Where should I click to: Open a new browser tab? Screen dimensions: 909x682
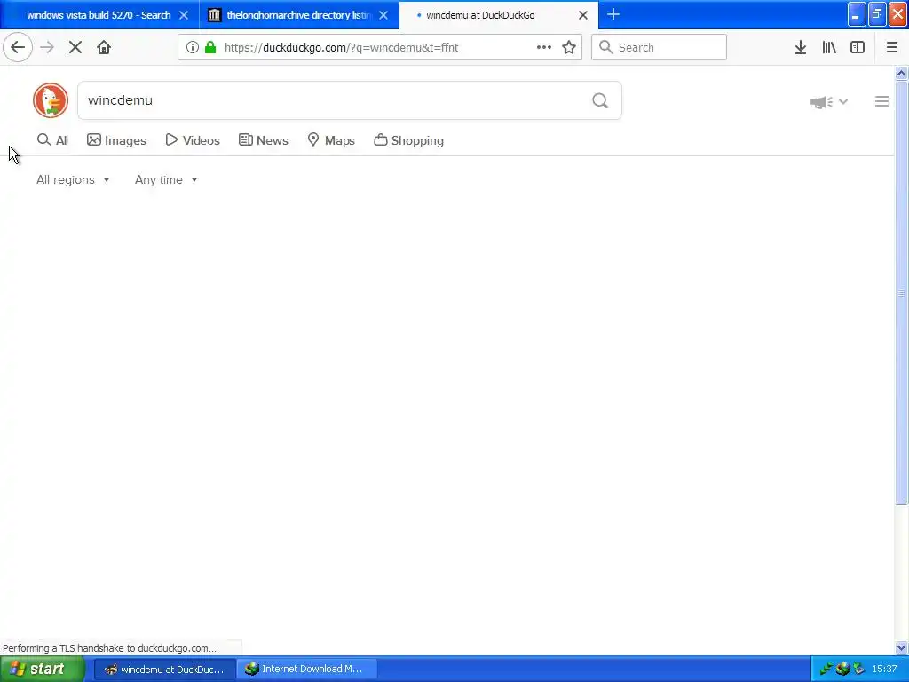tap(613, 14)
